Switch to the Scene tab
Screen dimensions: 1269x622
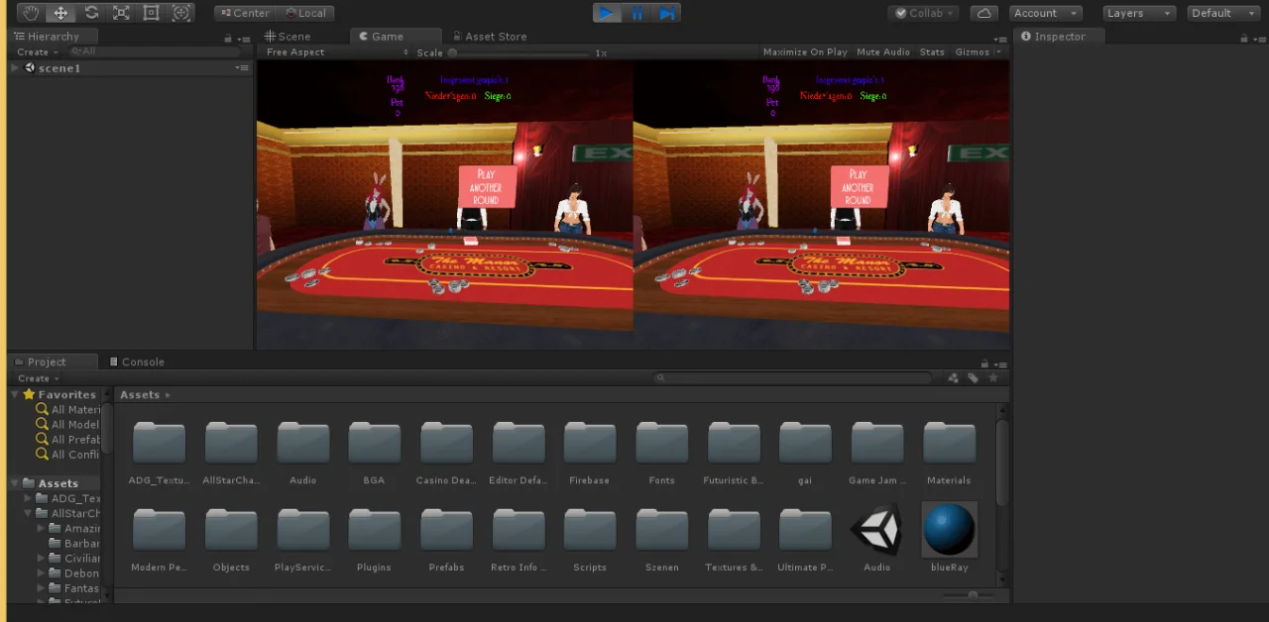click(x=288, y=37)
